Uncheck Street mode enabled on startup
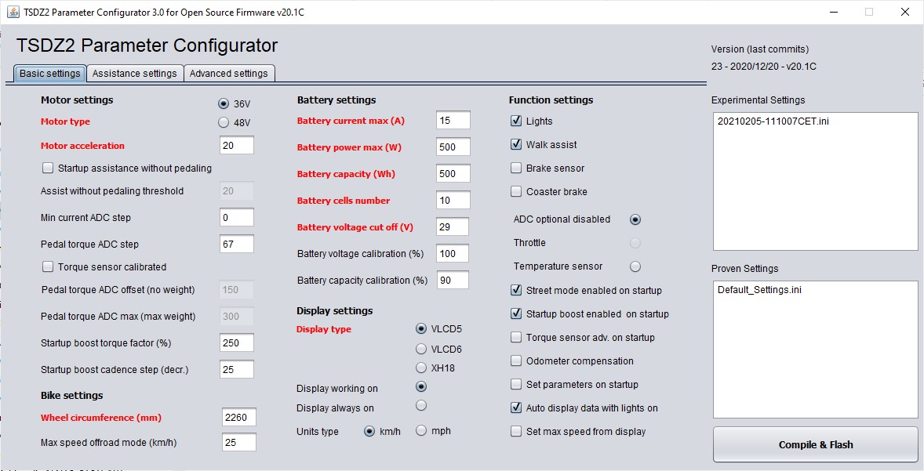This screenshot has height=471, width=924. point(516,290)
